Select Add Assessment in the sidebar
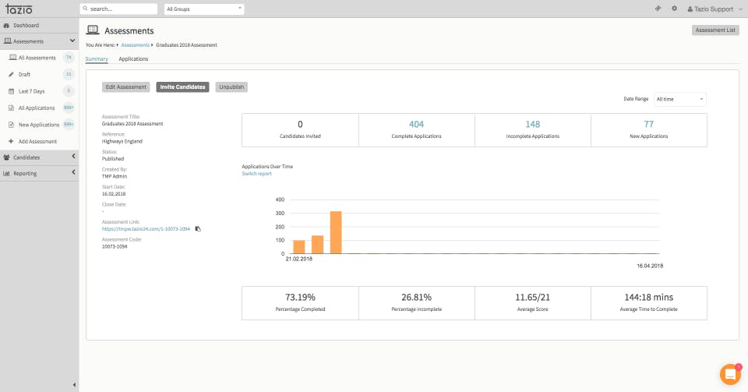 37,141
